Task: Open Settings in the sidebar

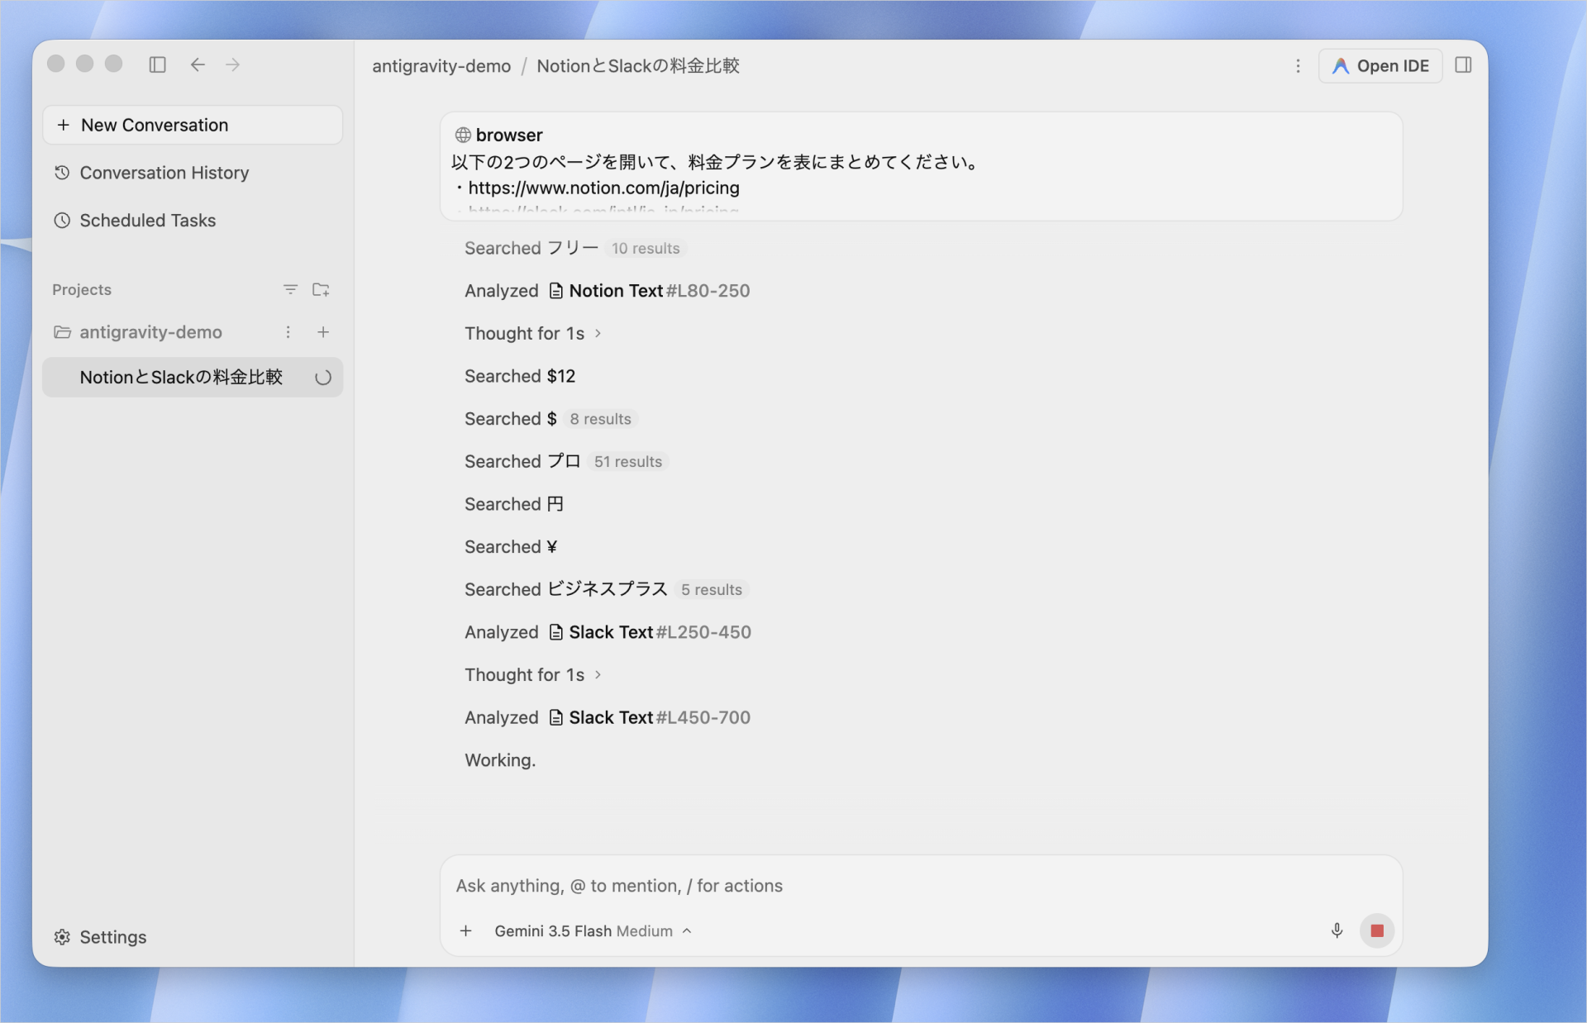Action: tap(100, 937)
